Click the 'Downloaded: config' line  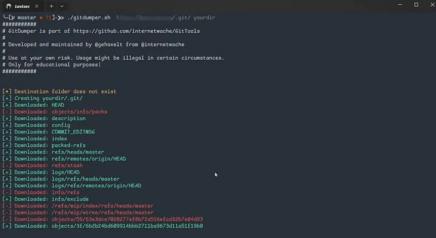coord(36,125)
